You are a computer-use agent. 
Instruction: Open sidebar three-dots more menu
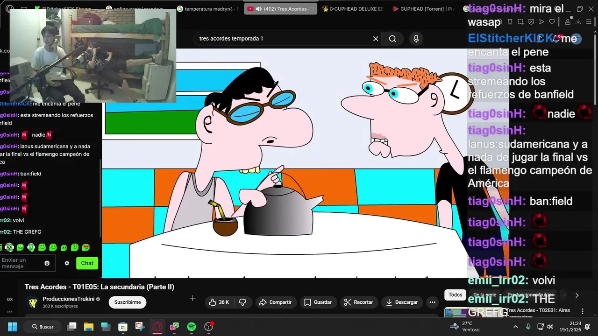(x=10, y=312)
